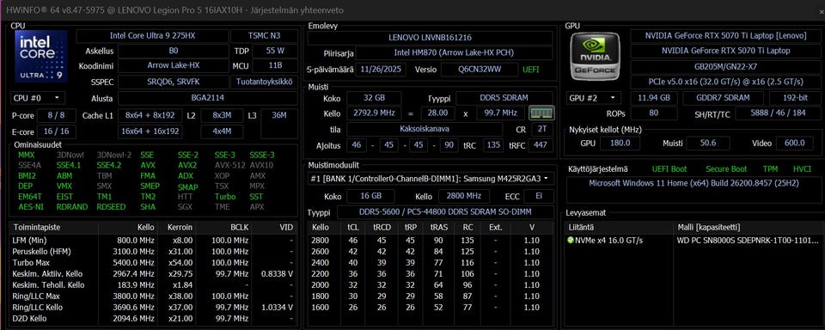The width and height of the screenshot is (825, 330).
Task: Click the Secure Boot label
Action: tap(726, 169)
